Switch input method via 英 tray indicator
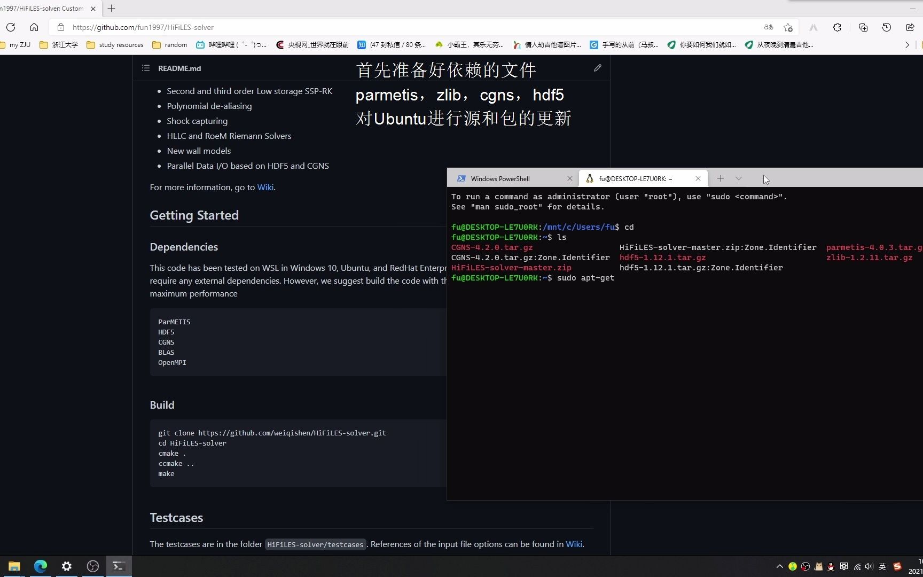This screenshot has height=577, width=923. (882, 566)
